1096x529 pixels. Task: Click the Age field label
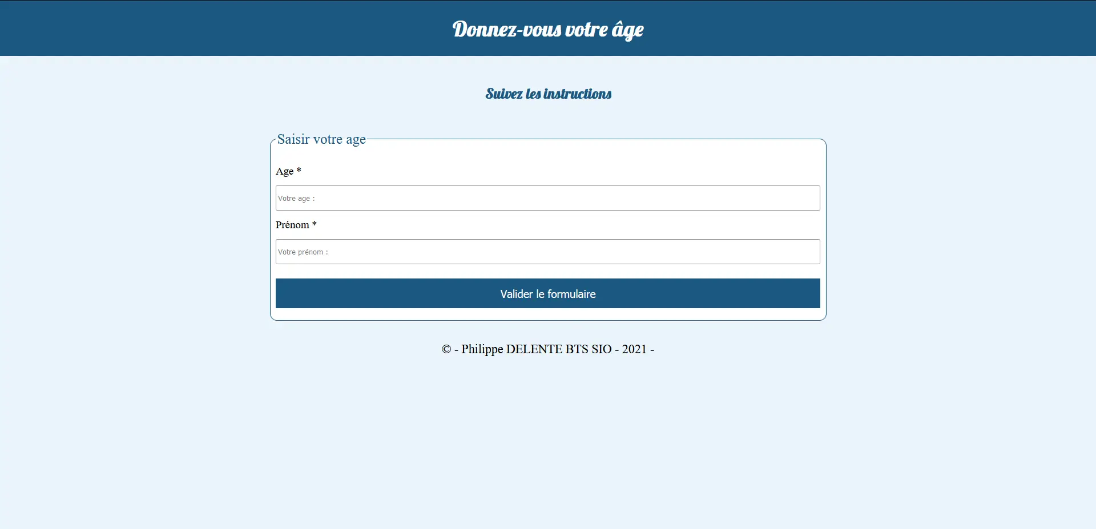coord(284,171)
